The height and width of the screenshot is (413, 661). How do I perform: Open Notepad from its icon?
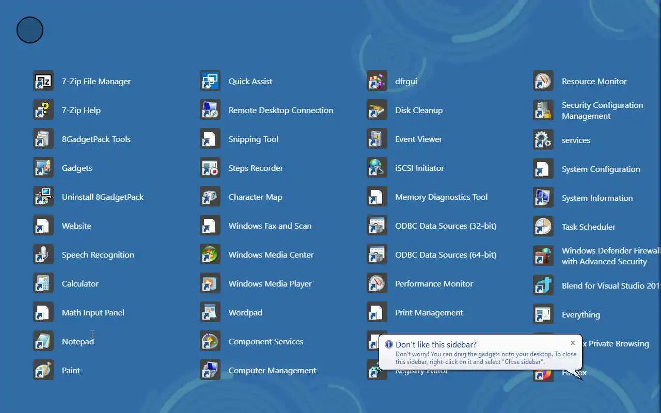pos(43,341)
